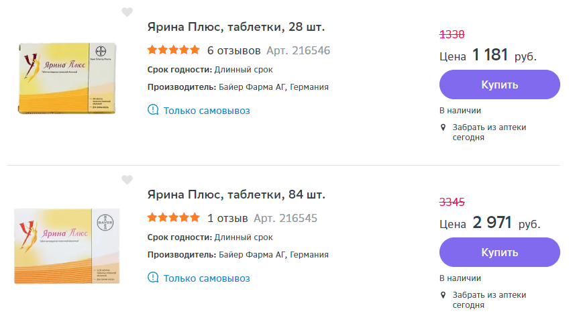Buy Ярина Плюс 28 шт. for 1 181 руб.
577x332 pixels.
[499, 85]
